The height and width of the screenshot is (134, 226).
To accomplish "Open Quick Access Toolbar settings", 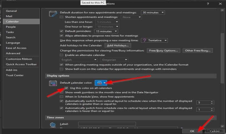I will pyautogui.click(x=21, y=64).
